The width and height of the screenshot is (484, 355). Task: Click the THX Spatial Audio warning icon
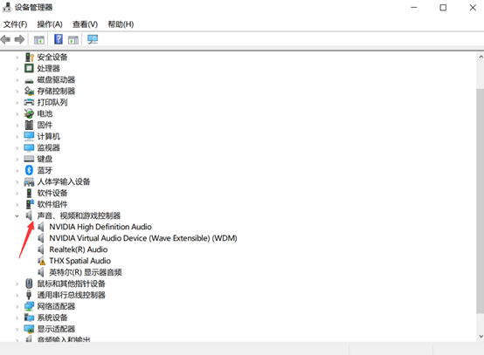(41, 261)
